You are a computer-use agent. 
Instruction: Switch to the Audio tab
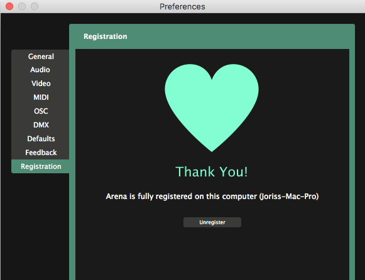click(40, 70)
